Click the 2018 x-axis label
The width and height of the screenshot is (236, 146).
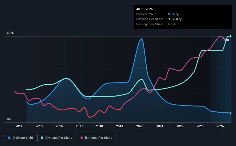click(x=99, y=126)
